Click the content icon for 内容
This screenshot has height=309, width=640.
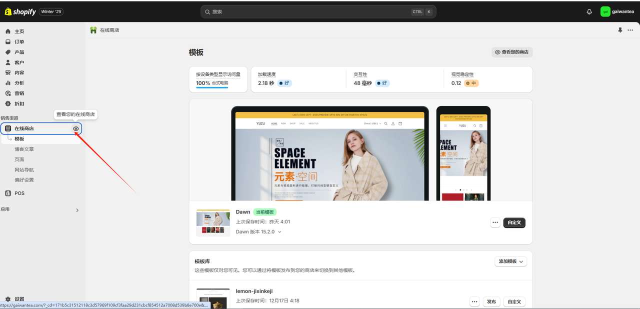coord(8,72)
